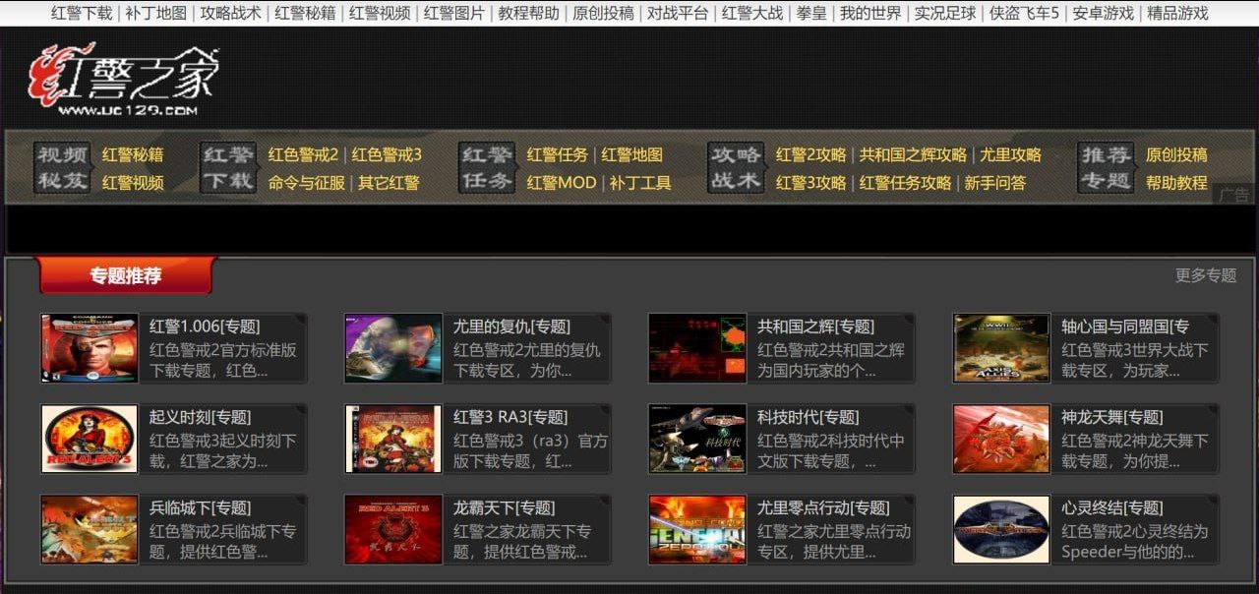Open the 红色警戒2 download link

click(x=303, y=154)
